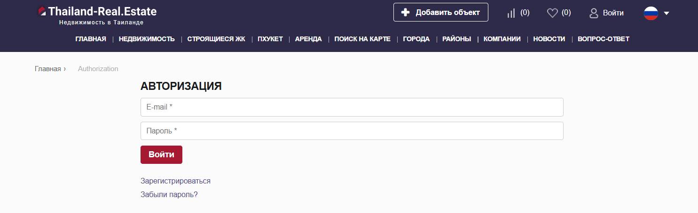698x213 pixels.
Task: Select СТРОЯЩИЕСЯ ЖК in navigation
Action: [x=216, y=39]
